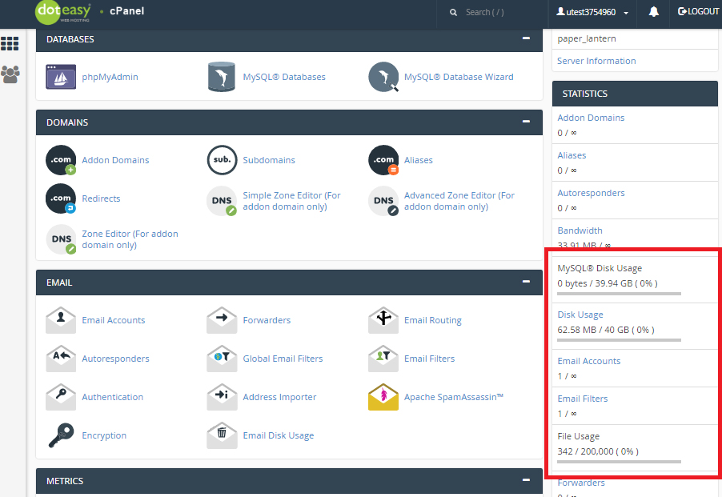Click the Aliases .com icon
This screenshot has width=722, height=497.
(x=383, y=160)
